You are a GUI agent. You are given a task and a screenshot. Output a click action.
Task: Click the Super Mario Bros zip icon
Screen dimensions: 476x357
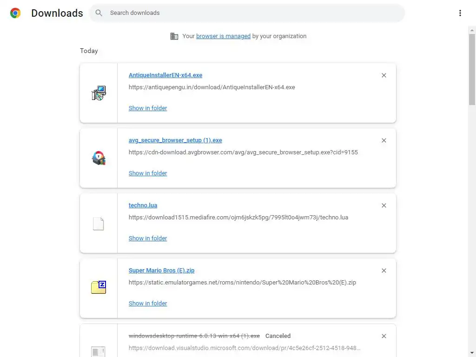[x=99, y=288]
